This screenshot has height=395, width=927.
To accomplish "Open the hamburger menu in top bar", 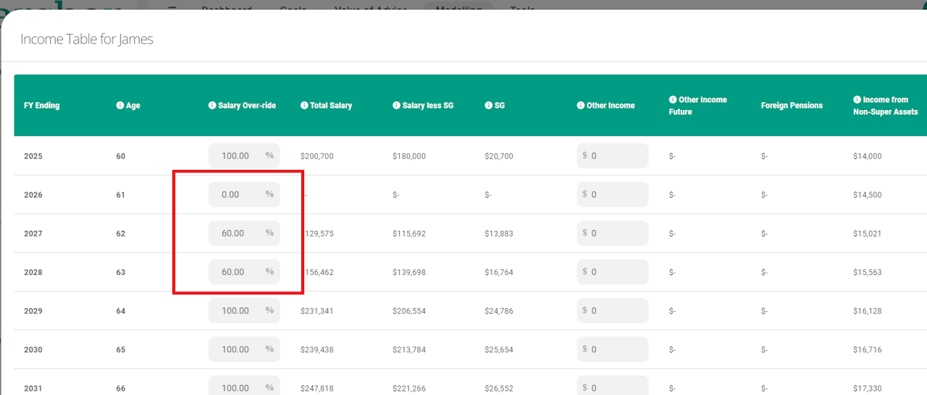I will [172, 8].
